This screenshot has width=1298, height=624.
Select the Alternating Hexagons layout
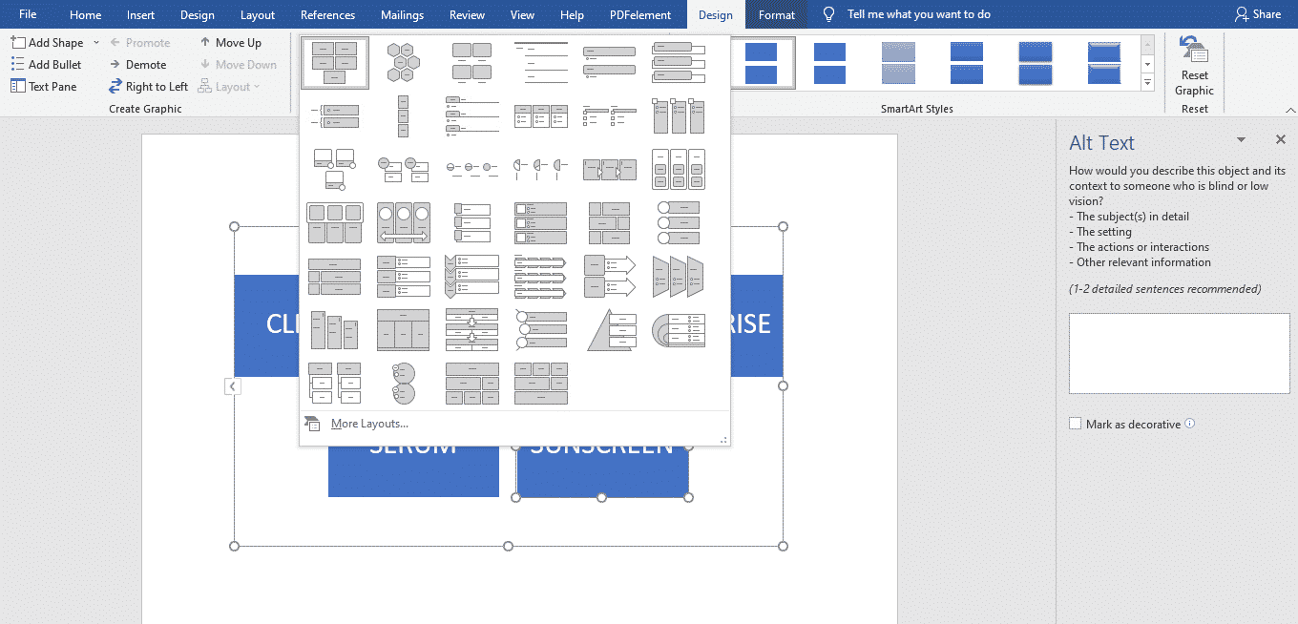pyautogui.click(x=403, y=62)
